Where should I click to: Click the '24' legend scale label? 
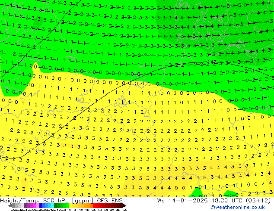(93, 210)
